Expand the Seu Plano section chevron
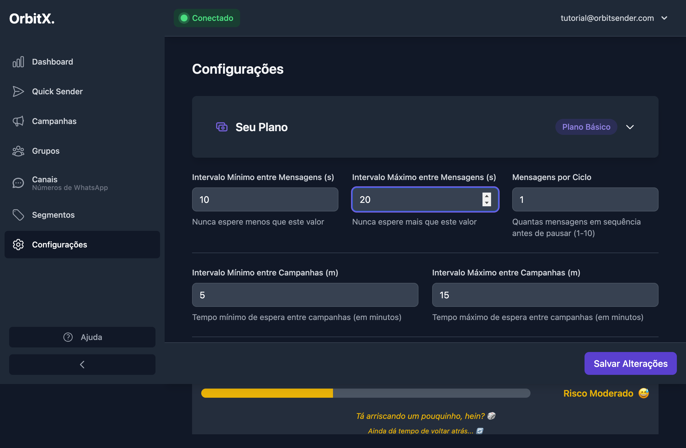Screen dimensions: 686x448 (x=630, y=127)
